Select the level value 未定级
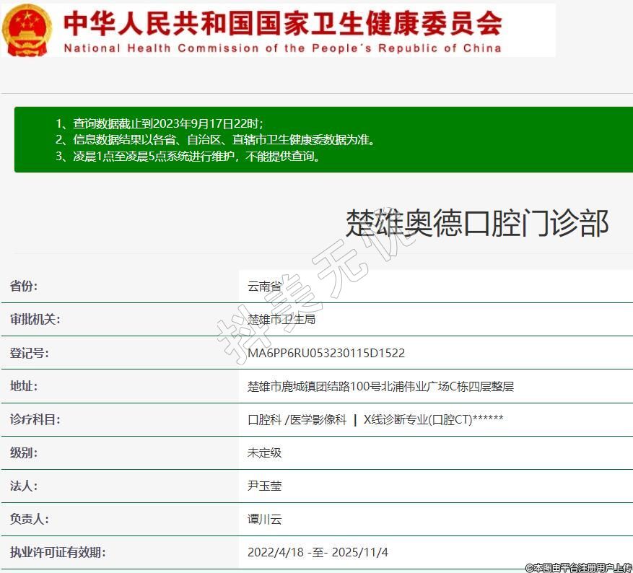This screenshot has height=573, width=633. click(264, 452)
